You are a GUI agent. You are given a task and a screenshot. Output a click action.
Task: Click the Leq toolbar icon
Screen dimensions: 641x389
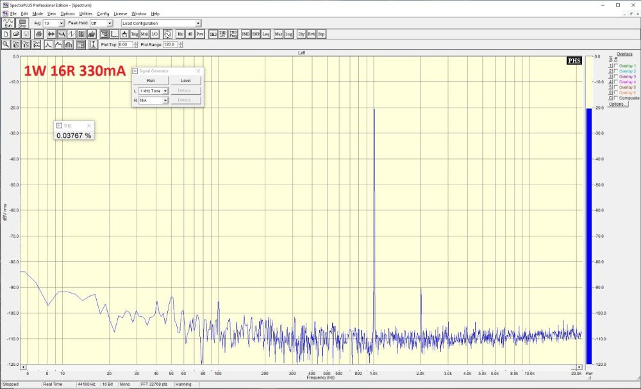pyautogui.click(x=266, y=33)
